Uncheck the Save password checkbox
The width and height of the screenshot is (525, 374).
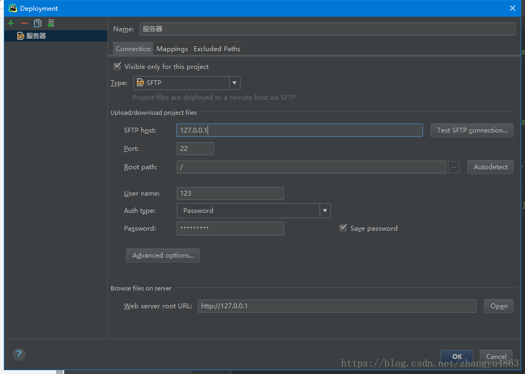(x=343, y=228)
